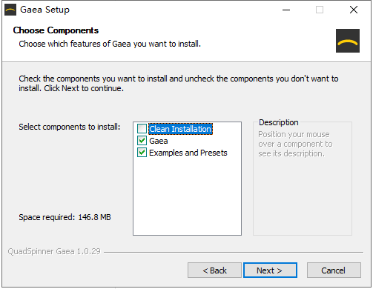Viewport: 373px width, 289px height.
Task: Click the Gaea icon in the title bar
Action: click(10, 10)
